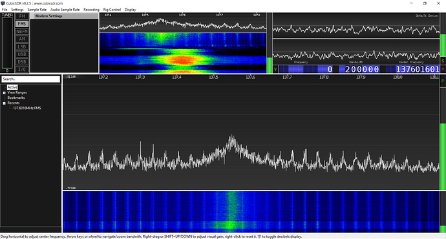This screenshot has width=446, height=239.
Task: Select LSB demodulator mode
Action: [22, 47]
